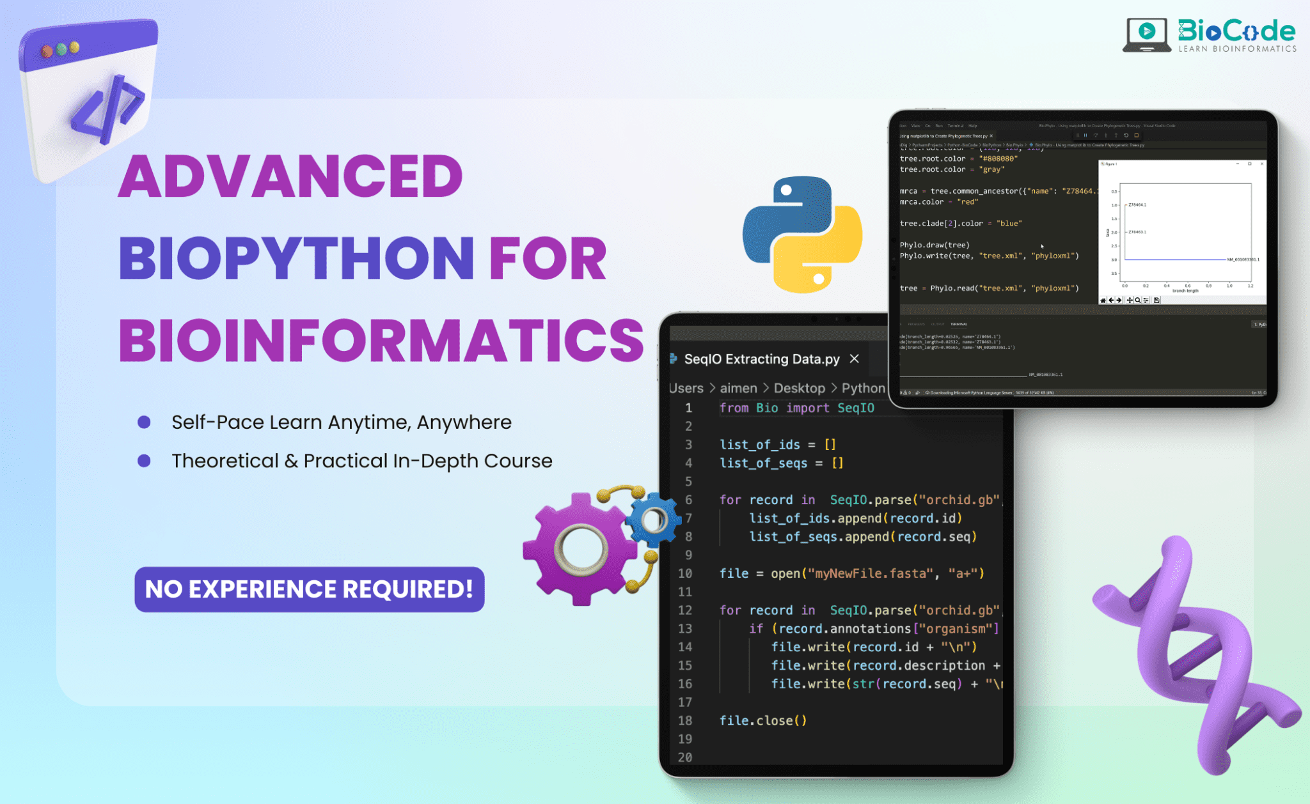
Task: Select the matplotlib Zoom magnifier tool
Action: coord(1138,300)
